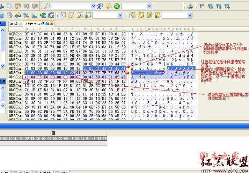Redo the last undone edit
The height and width of the screenshot is (173, 249).
tap(35, 6)
